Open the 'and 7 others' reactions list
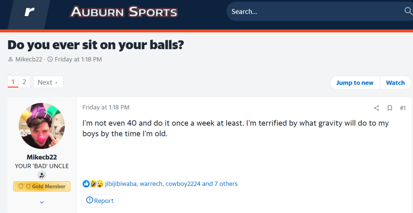413x213 pixels. [220, 184]
